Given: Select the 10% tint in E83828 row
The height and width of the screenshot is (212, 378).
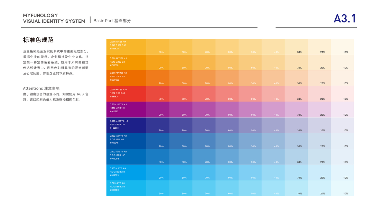Looking at the screenshot, I should click(342, 94).
